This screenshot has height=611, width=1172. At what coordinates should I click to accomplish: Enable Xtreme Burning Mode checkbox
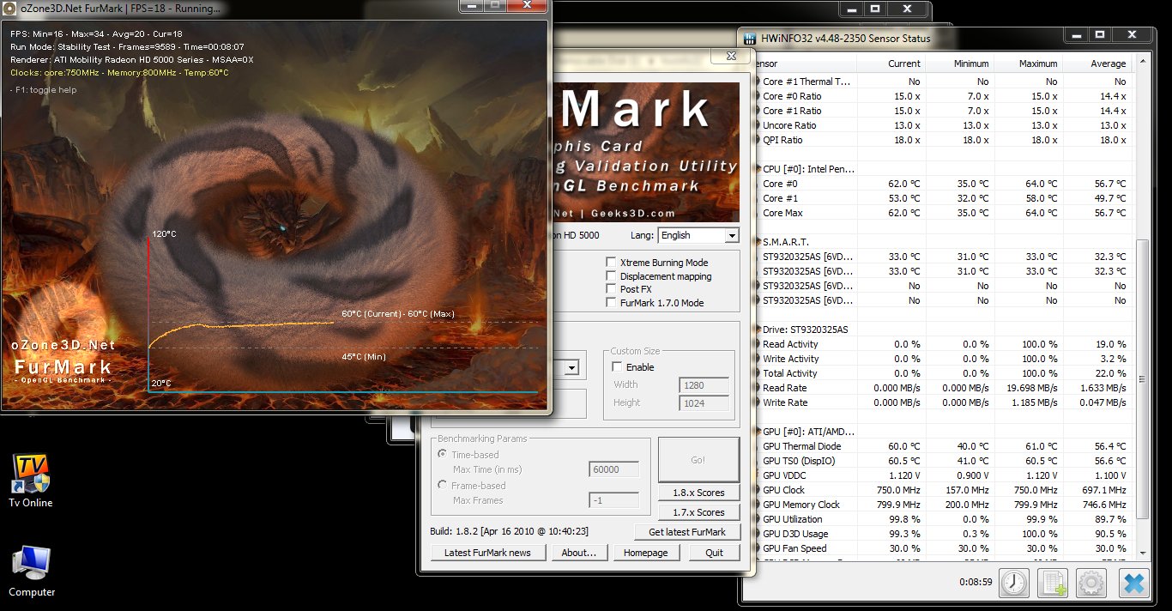[611, 263]
